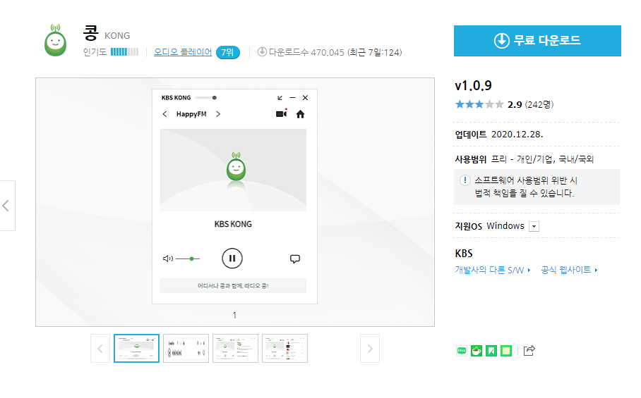Go to next thumbnails with right arrow
The width and height of the screenshot is (641, 398).
[370, 348]
